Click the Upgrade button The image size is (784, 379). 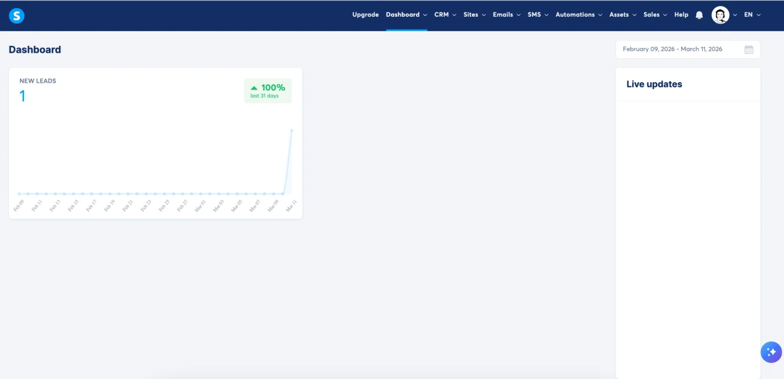click(365, 15)
